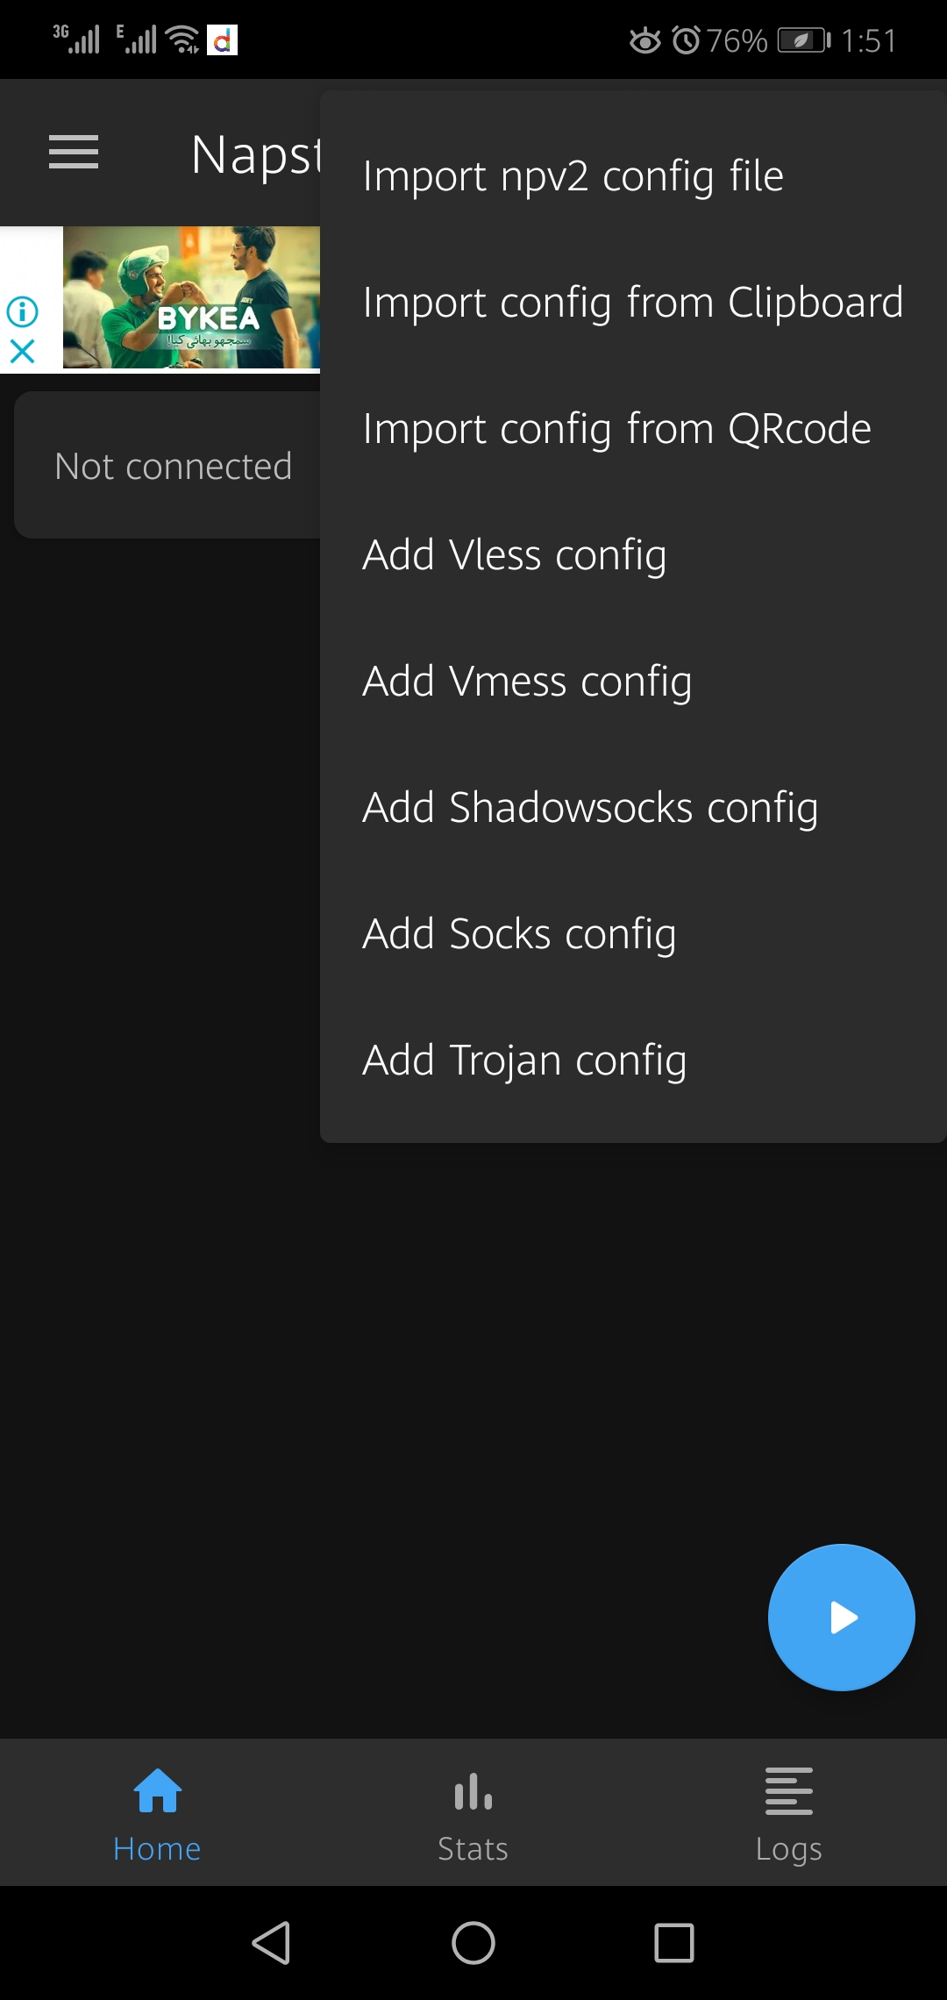
Task: Tap the ad info icon
Action: tap(22, 311)
